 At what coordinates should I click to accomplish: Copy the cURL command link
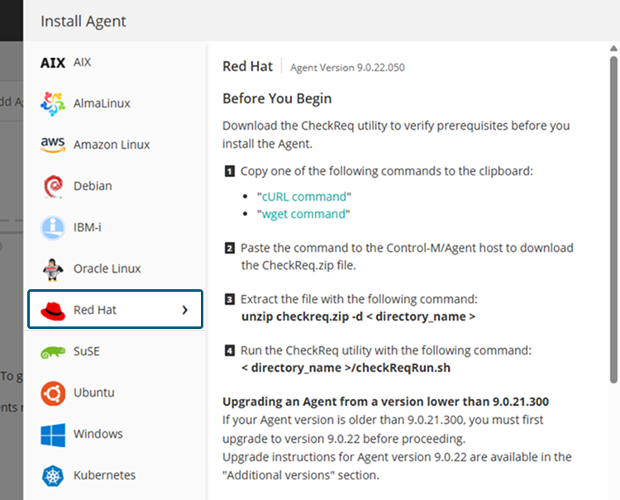click(304, 197)
